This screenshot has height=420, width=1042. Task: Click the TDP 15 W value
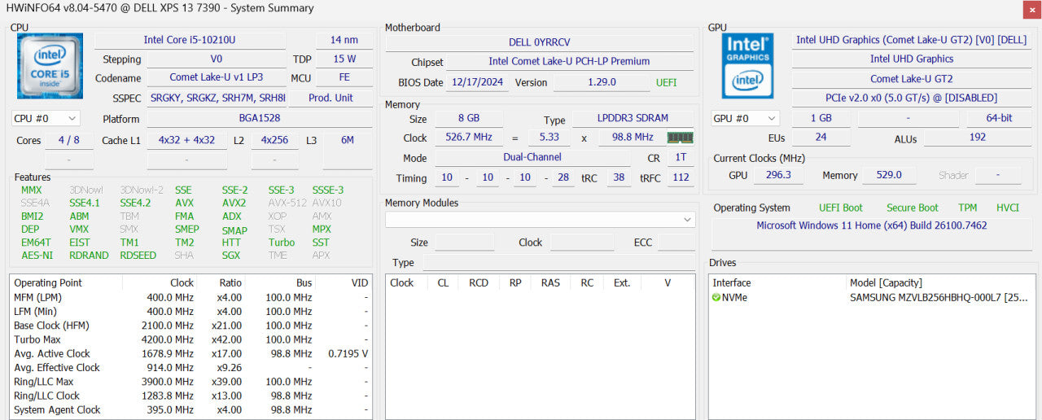pyautogui.click(x=344, y=59)
